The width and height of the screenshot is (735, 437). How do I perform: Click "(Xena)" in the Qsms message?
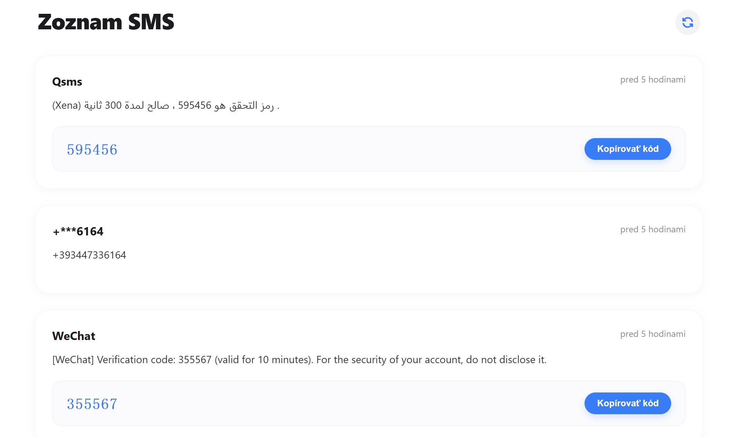pos(67,105)
